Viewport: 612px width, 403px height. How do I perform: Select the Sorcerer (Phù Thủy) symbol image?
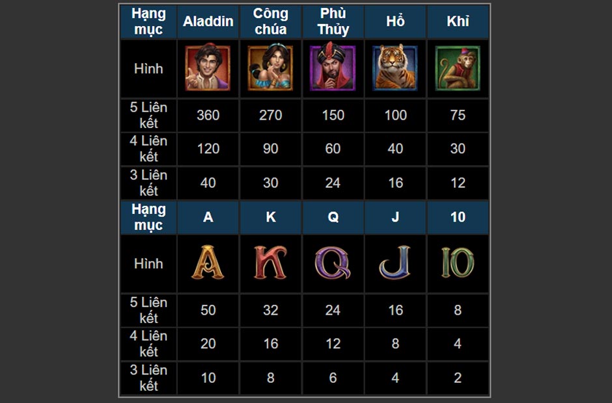[x=333, y=68]
